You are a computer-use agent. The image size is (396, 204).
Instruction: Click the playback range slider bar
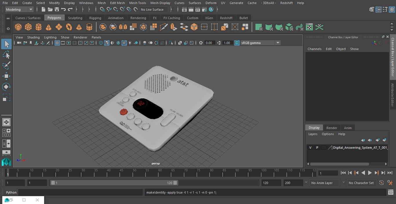[x=114, y=183]
